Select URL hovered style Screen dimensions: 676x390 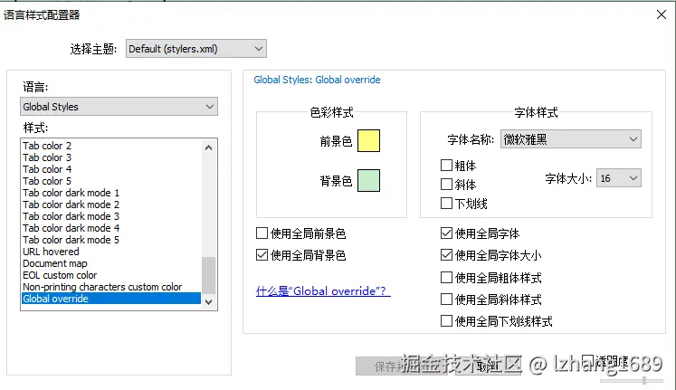coord(111,252)
